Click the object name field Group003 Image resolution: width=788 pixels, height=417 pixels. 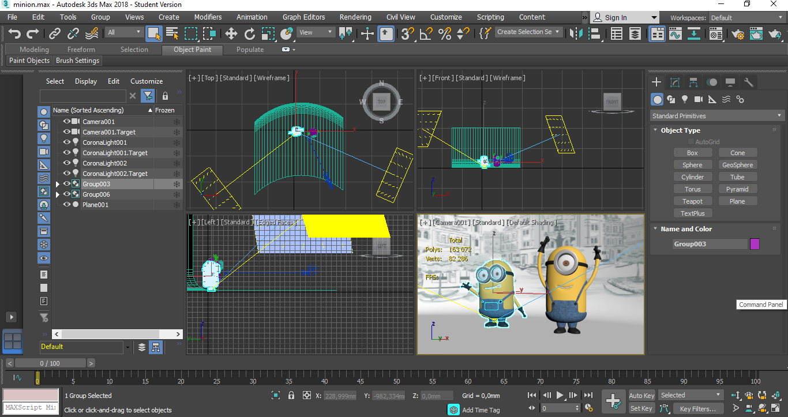[x=710, y=244]
